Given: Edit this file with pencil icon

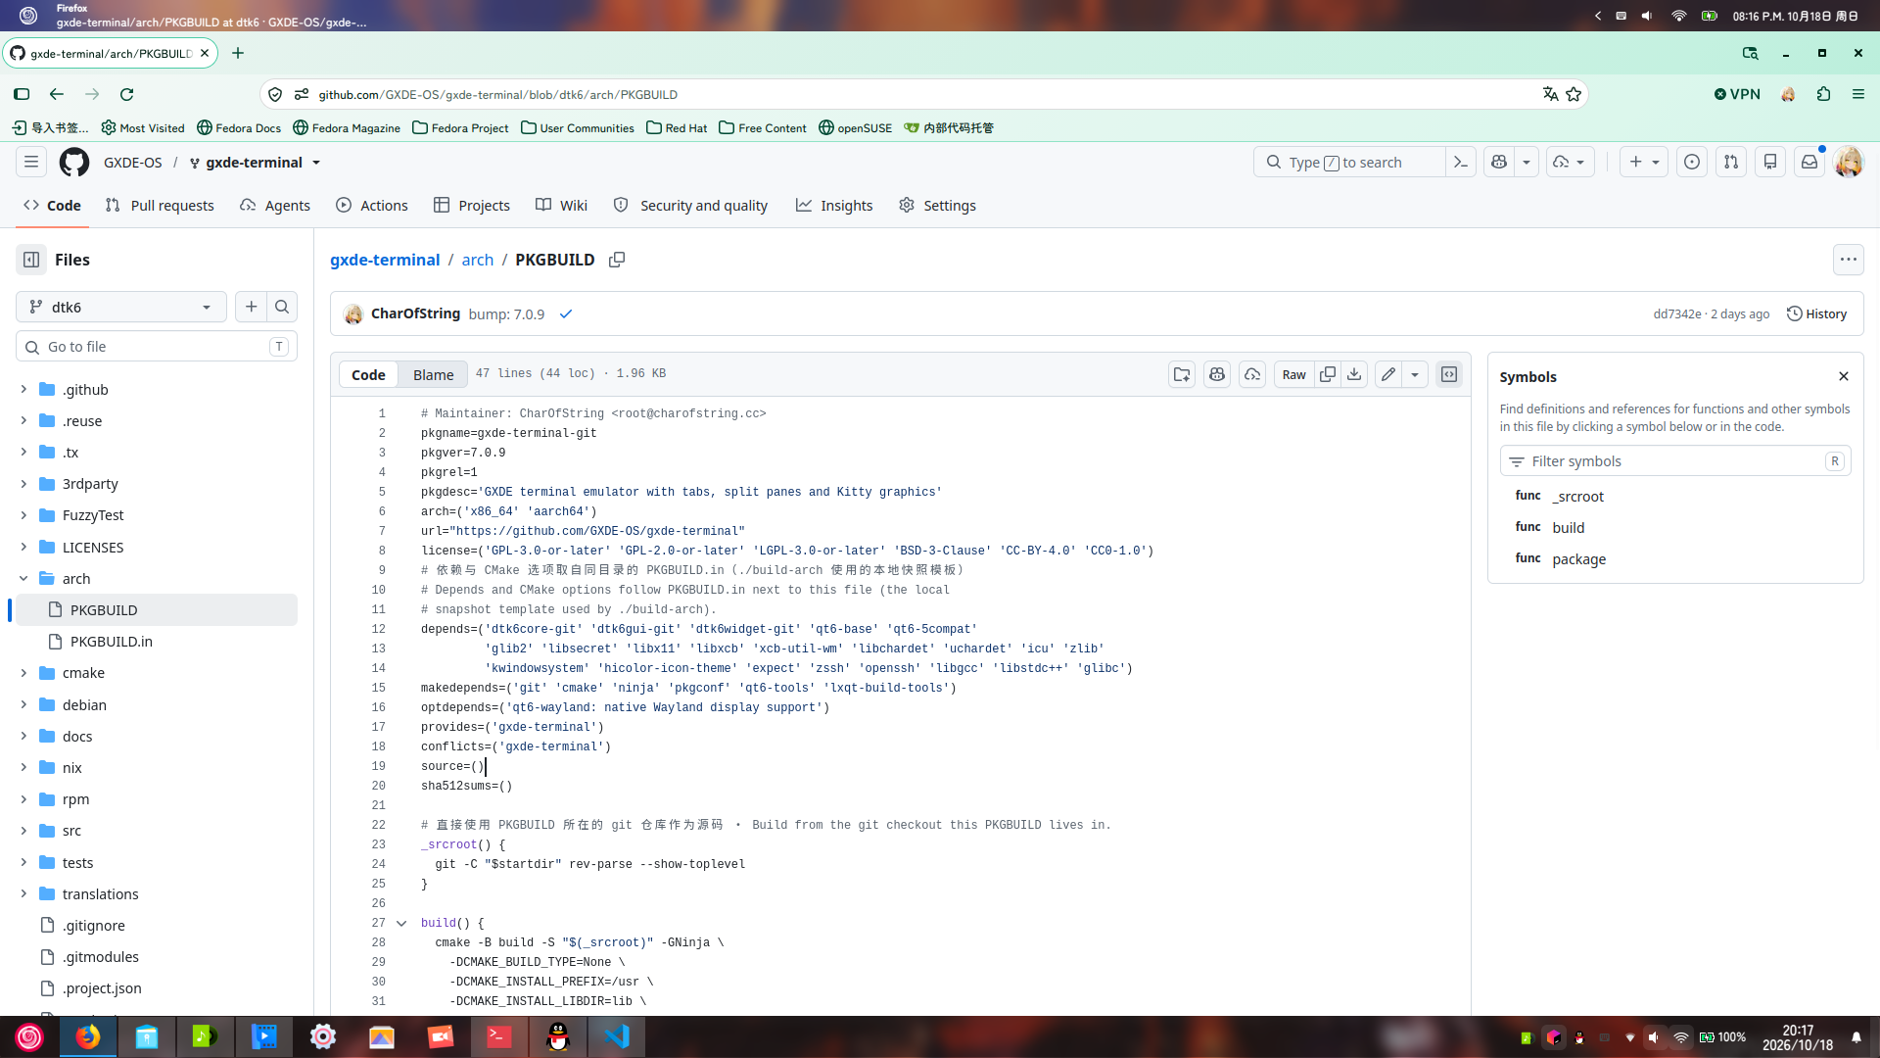Looking at the screenshot, I should [1388, 374].
